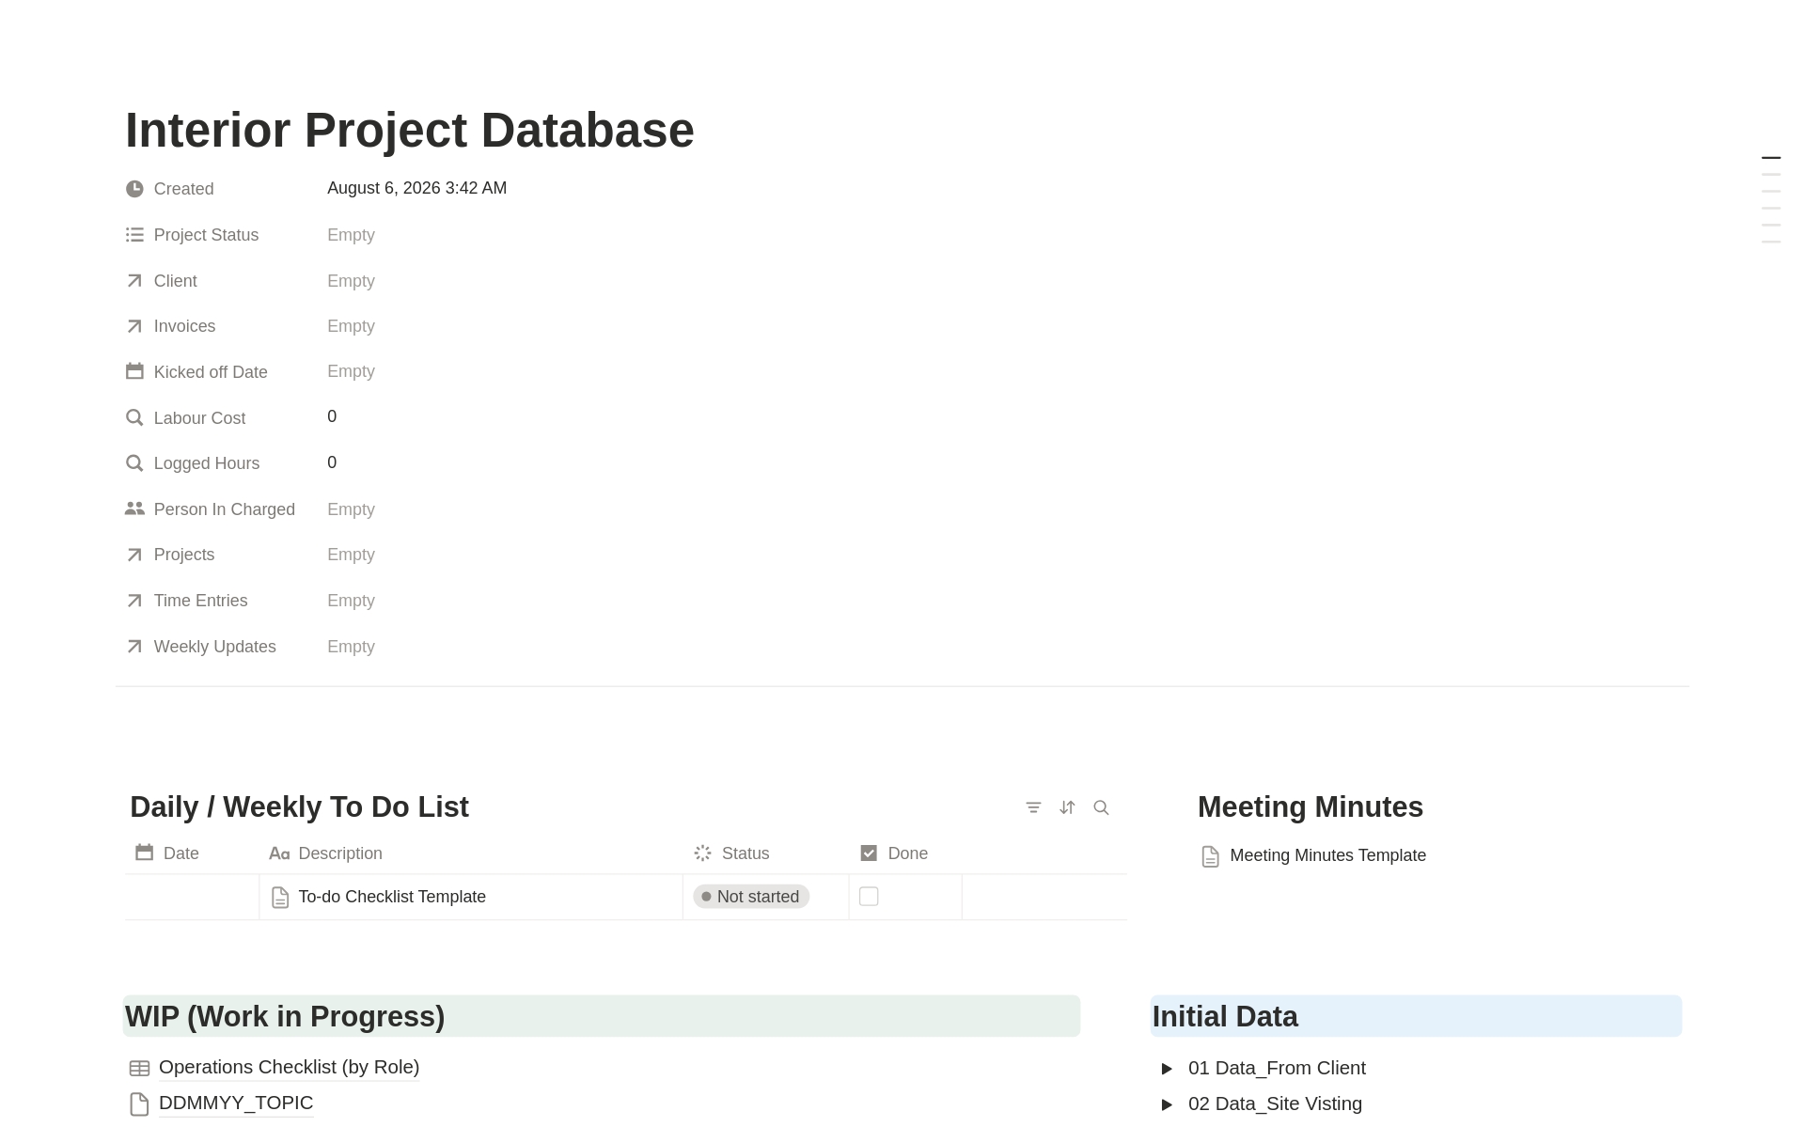Click the Interior Project Database title
This screenshot has width=1805, height=1127.
[410, 130]
